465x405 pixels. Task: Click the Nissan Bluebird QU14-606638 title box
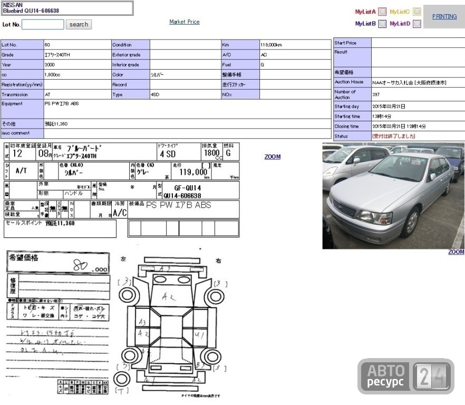pos(67,8)
